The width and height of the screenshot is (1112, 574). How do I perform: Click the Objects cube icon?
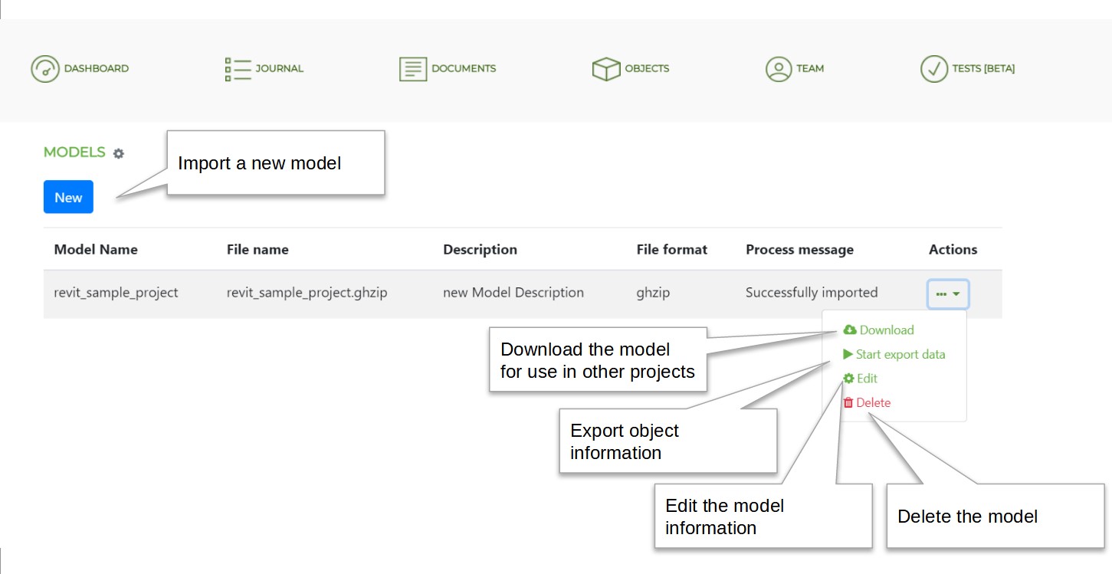pos(606,68)
